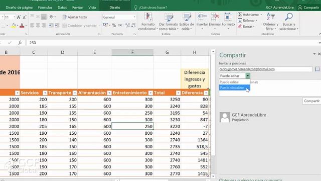Open the Formato cells menu

pyautogui.click(x=228, y=21)
